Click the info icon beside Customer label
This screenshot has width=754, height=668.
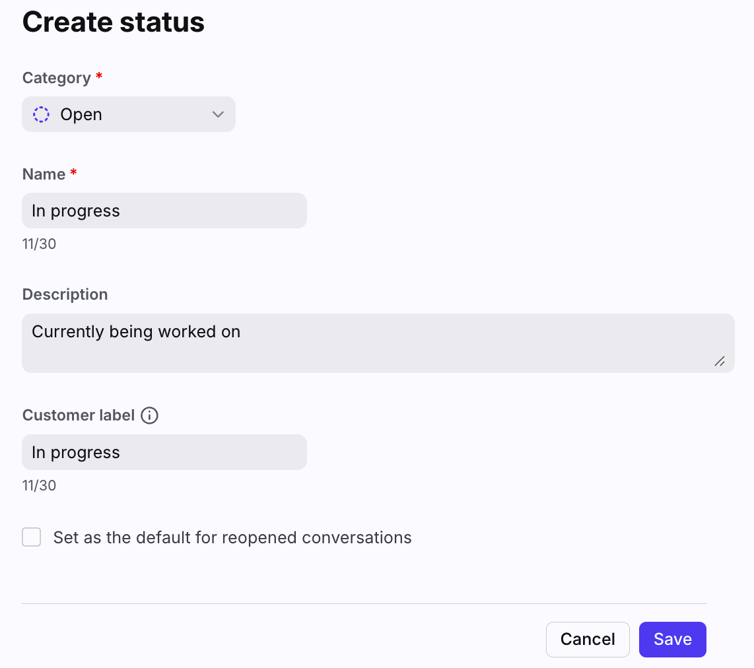150,415
